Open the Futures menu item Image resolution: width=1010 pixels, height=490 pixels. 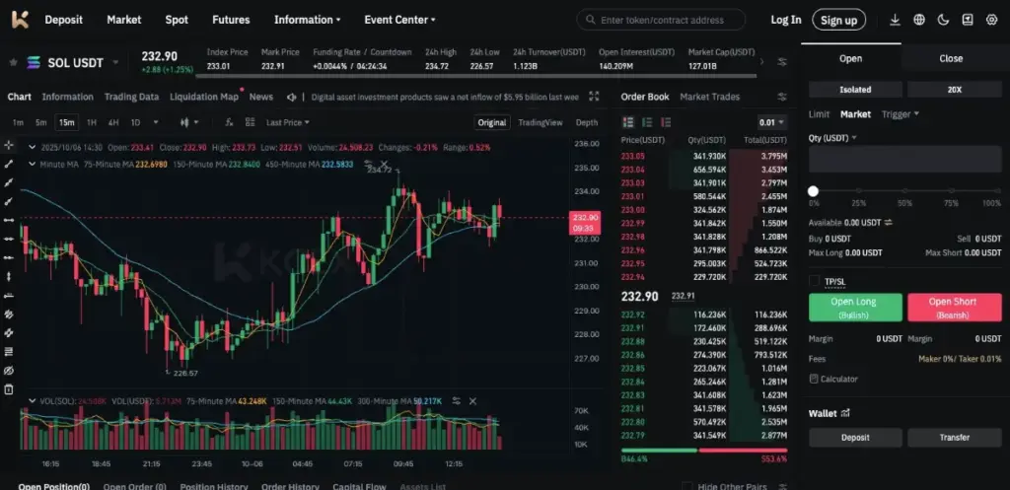(x=231, y=20)
